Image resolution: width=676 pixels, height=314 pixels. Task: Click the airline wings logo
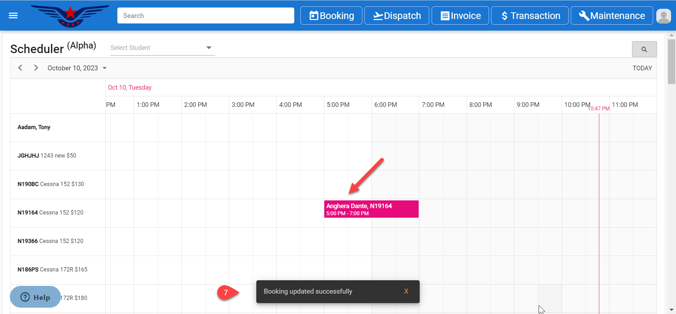pos(70,15)
